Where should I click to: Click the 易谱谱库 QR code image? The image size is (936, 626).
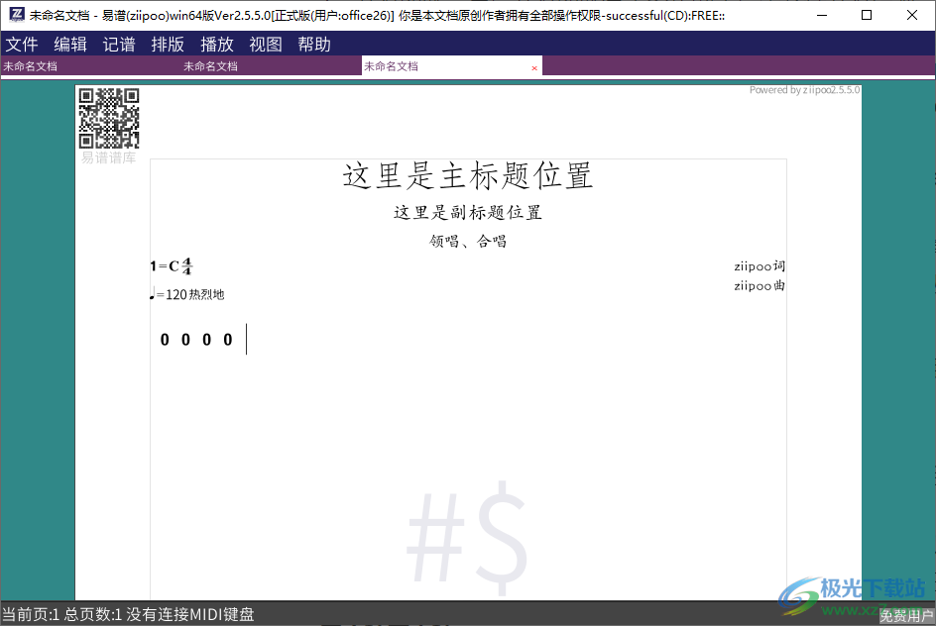click(109, 119)
